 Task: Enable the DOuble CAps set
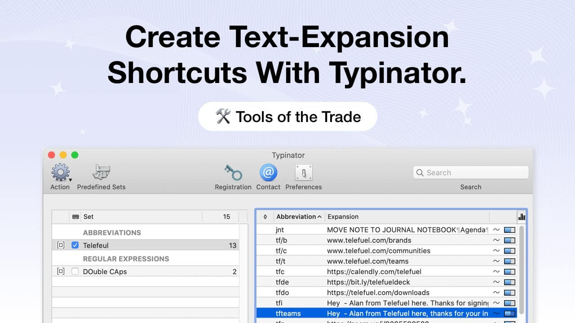click(74, 271)
